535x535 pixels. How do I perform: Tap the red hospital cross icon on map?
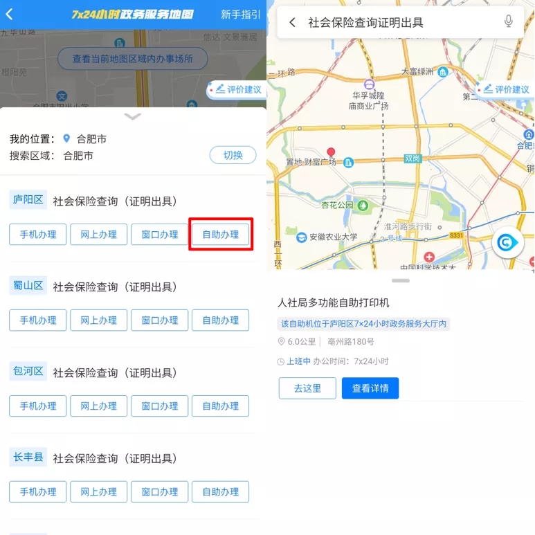[429, 257]
